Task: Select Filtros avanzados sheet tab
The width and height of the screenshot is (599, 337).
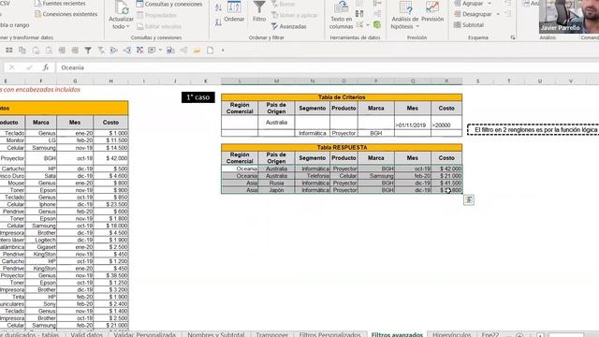Action: [397, 334]
